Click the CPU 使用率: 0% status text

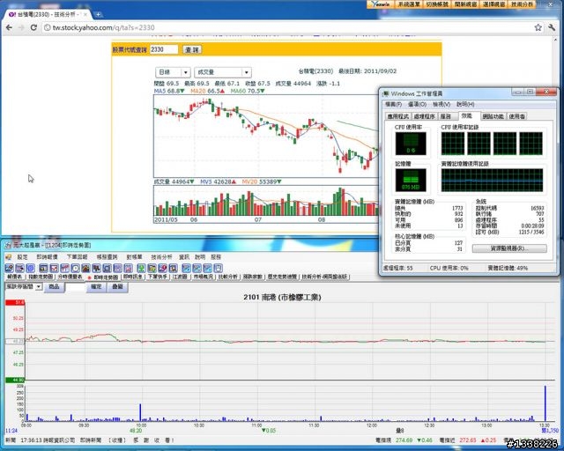click(x=449, y=269)
